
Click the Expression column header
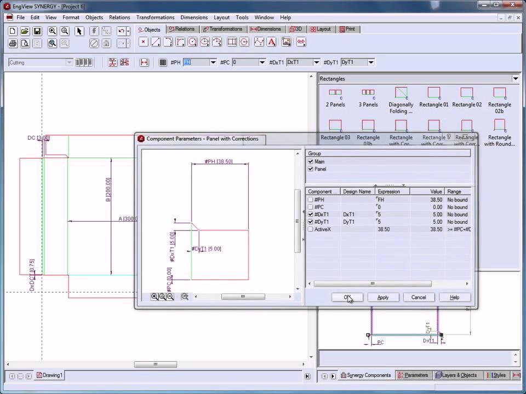click(x=392, y=192)
